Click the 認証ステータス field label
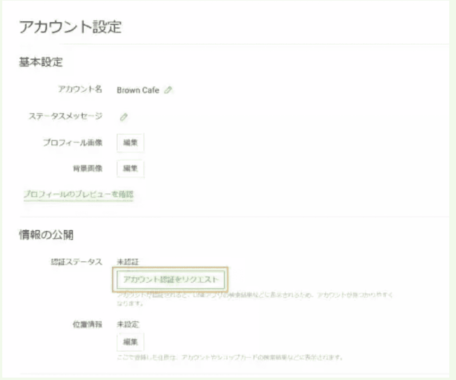The height and width of the screenshot is (380, 456). [77, 262]
